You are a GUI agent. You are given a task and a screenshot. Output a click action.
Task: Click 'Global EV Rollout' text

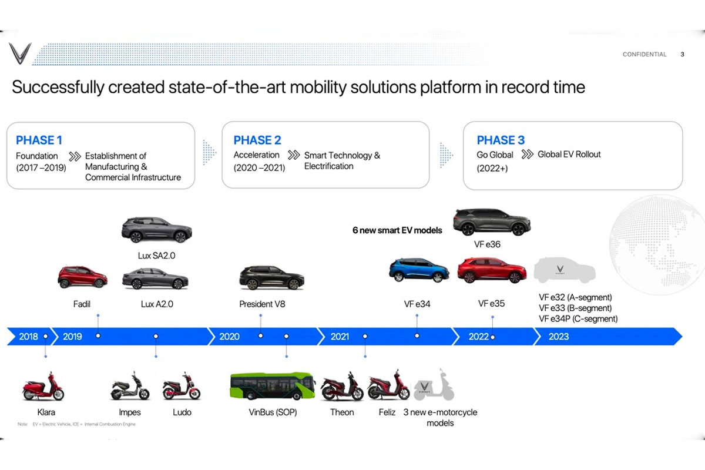pos(569,155)
